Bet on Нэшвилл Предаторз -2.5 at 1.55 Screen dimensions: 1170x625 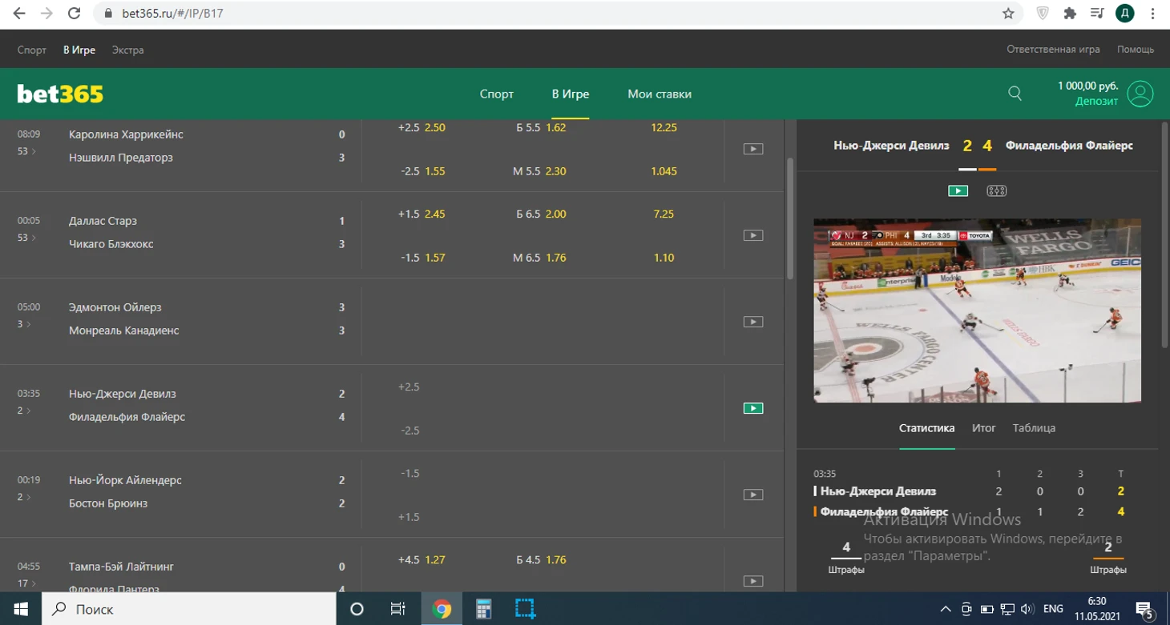pos(422,171)
